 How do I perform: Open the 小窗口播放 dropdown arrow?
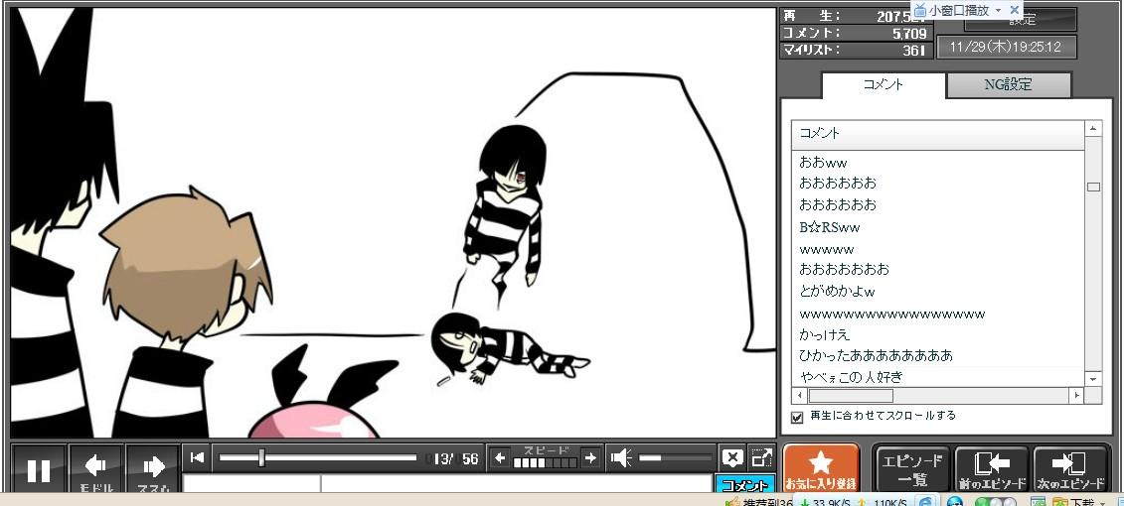click(x=997, y=10)
